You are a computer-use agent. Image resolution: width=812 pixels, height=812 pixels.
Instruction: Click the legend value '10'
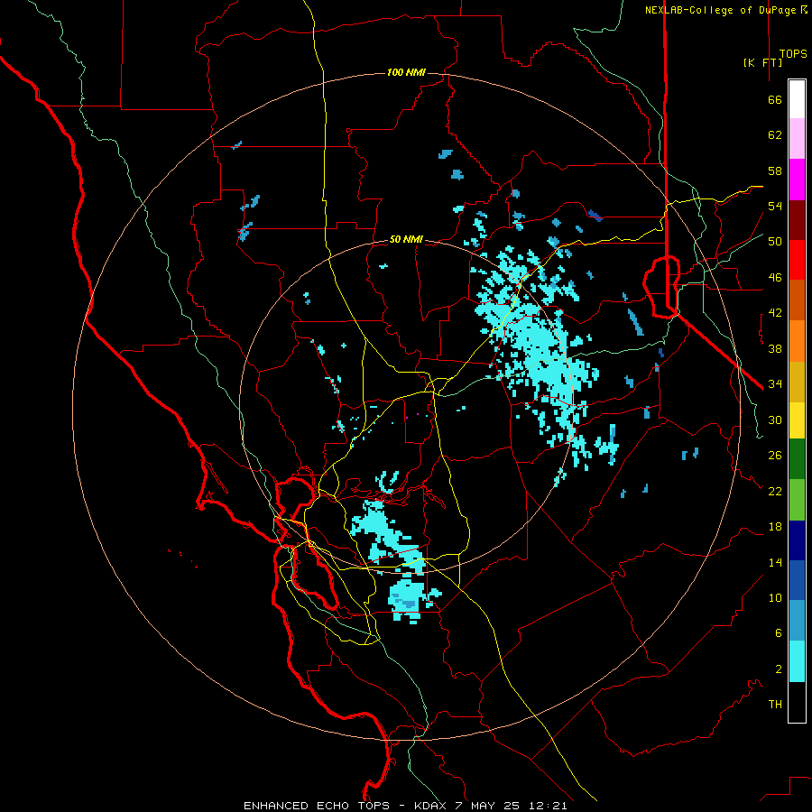coord(775,598)
